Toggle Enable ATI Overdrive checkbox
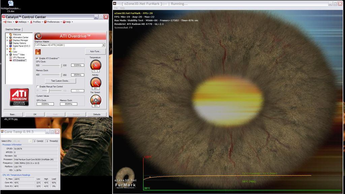 [x=37, y=58]
